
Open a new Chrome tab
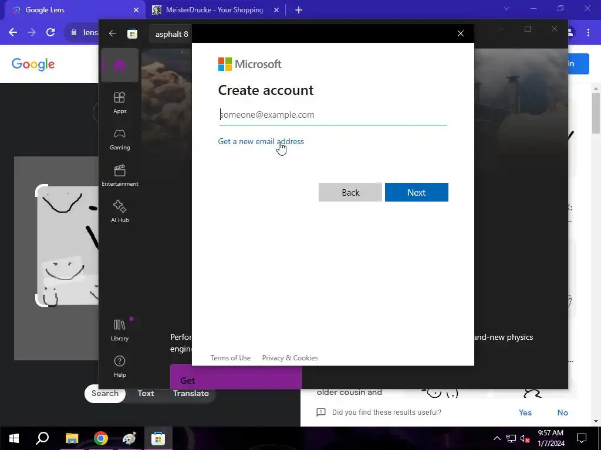(x=299, y=10)
